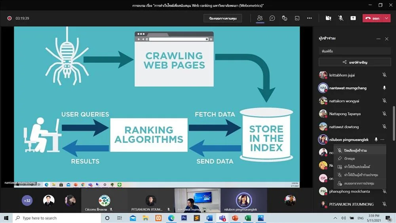This screenshot has width=396, height=223.
Task: Open the meeting chat icon
Action: coord(272,18)
